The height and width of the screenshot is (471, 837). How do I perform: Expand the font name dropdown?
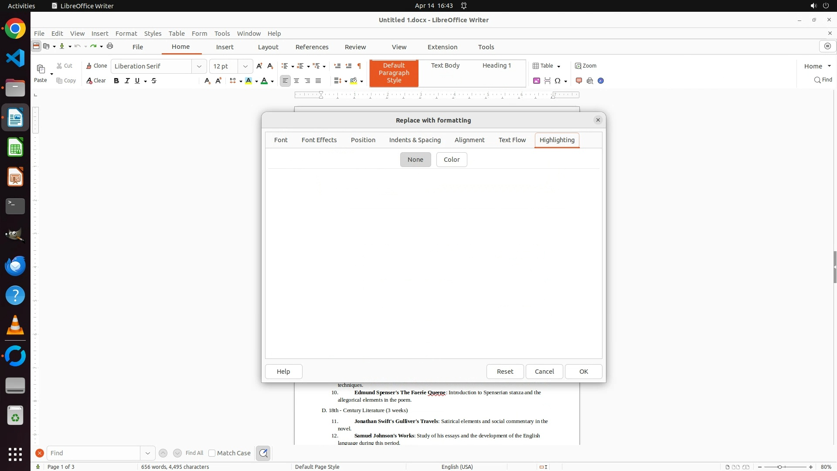(199, 66)
